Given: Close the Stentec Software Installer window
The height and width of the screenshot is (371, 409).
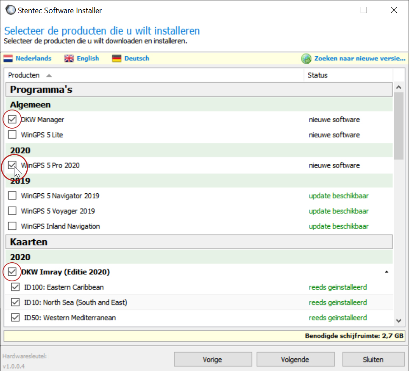Looking at the screenshot, I should [x=394, y=10].
